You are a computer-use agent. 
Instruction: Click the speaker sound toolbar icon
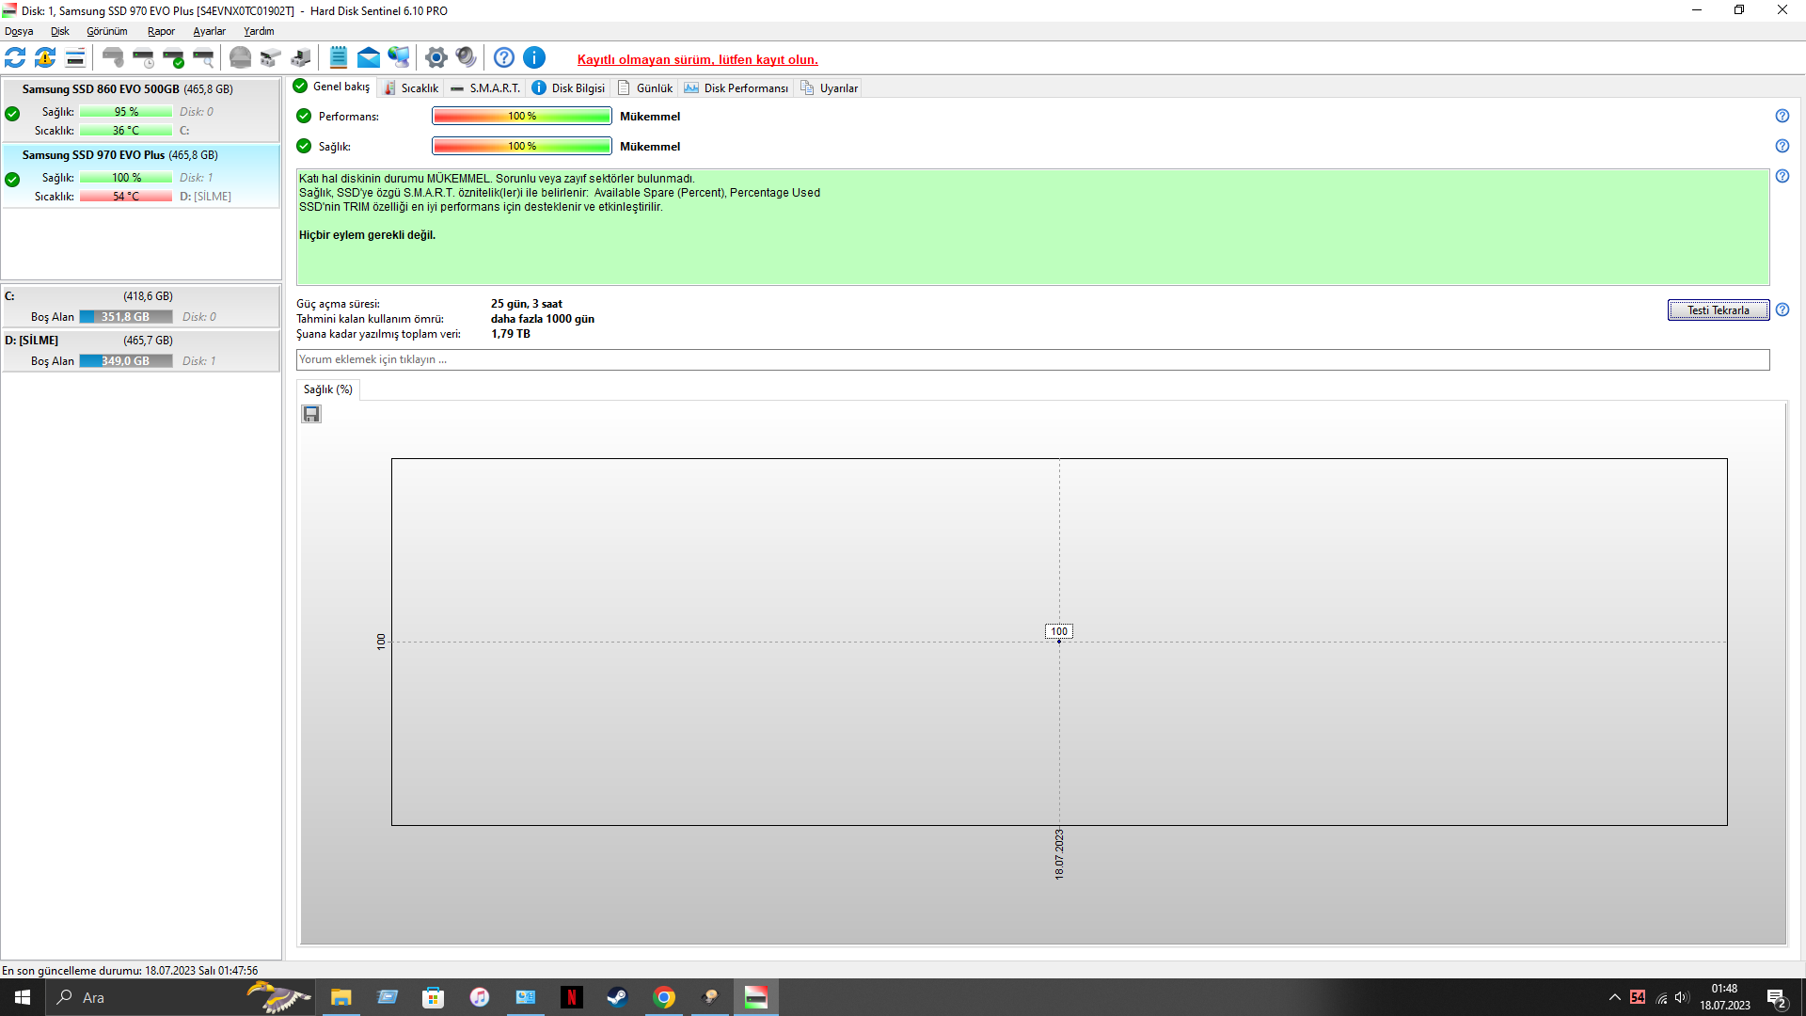[466, 58]
